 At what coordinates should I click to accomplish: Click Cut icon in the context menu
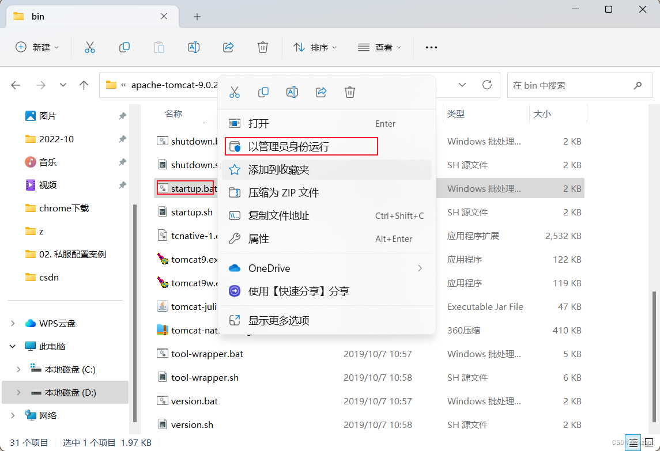pos(235,92)
